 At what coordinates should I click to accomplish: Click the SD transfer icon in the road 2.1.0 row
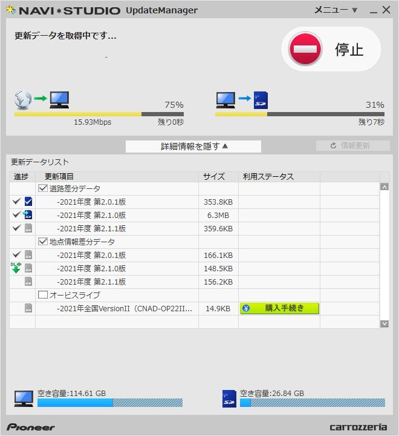(27, 214)
